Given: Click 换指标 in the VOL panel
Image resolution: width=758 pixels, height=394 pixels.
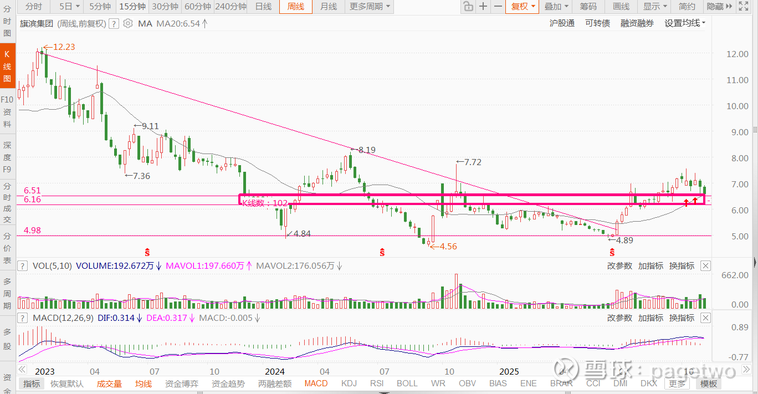Looking at the screenshot, I should point(682,266).
